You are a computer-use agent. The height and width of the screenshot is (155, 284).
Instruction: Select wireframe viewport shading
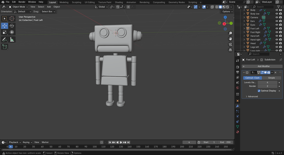point(217,7)
